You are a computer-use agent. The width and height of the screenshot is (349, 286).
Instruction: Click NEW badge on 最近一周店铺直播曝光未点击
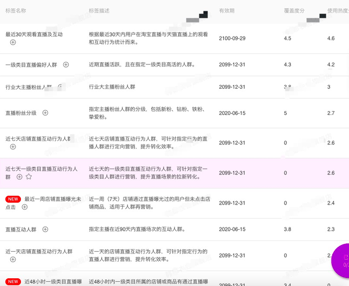[13, 199]
